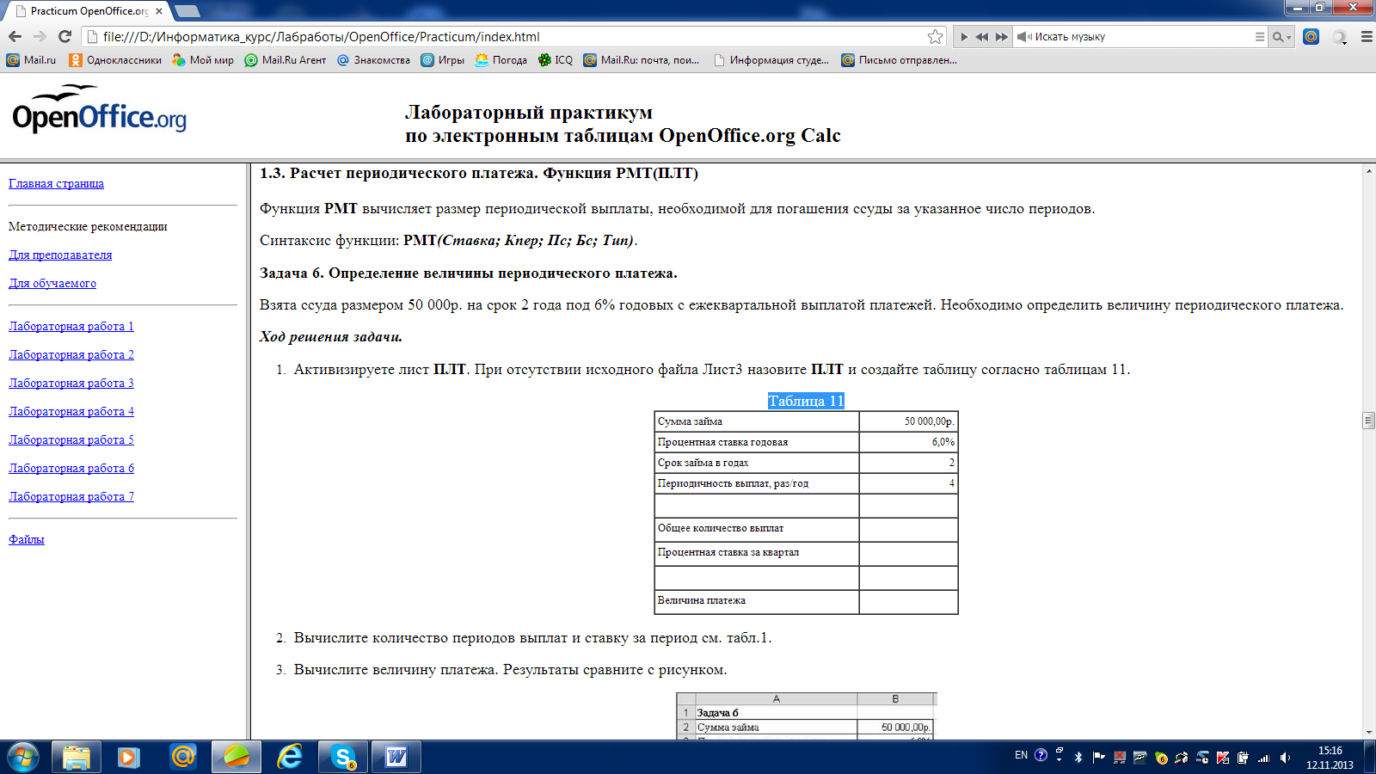Open the Mail.Ru Агент bookmark
This screenshot has height=774, width=1376.
286,60
